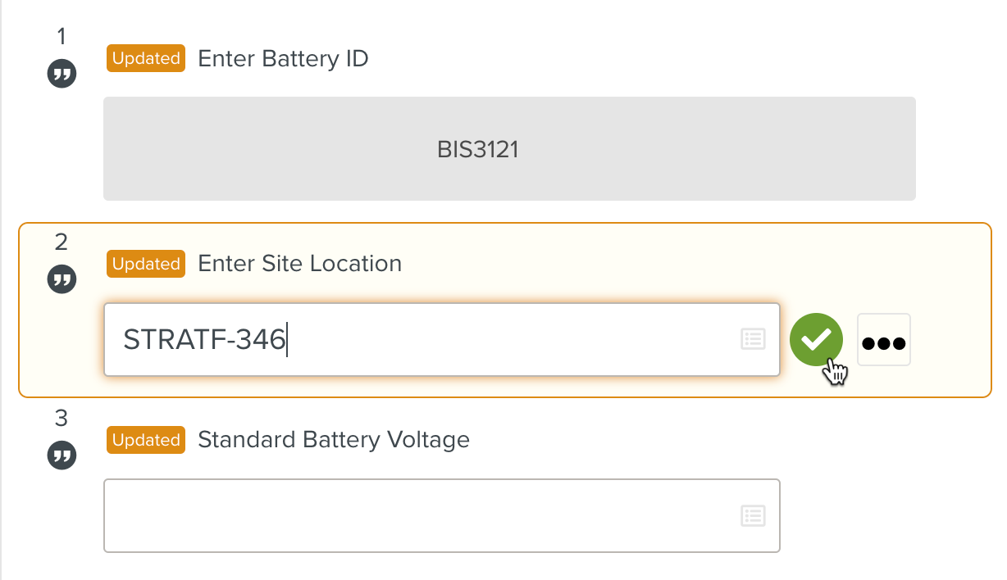Click the Standard Battery Voltage step title
The width and height of the screenshot is (1007, 580).
pos(334,440)
